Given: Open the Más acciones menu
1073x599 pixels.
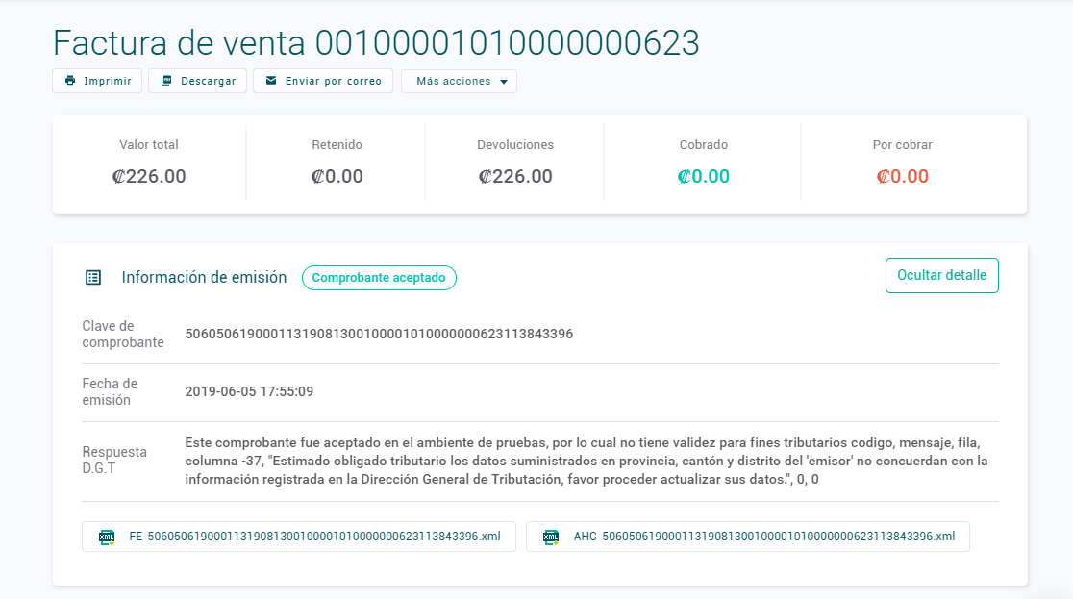Looking at the screenshot, I should [x=453, y=82].
